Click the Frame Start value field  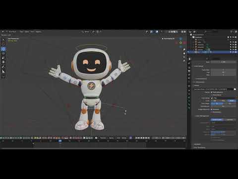(223, 70)
